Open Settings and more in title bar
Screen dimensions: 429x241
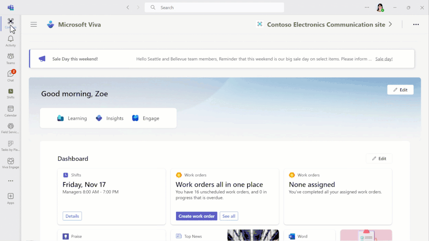[367, 7]
